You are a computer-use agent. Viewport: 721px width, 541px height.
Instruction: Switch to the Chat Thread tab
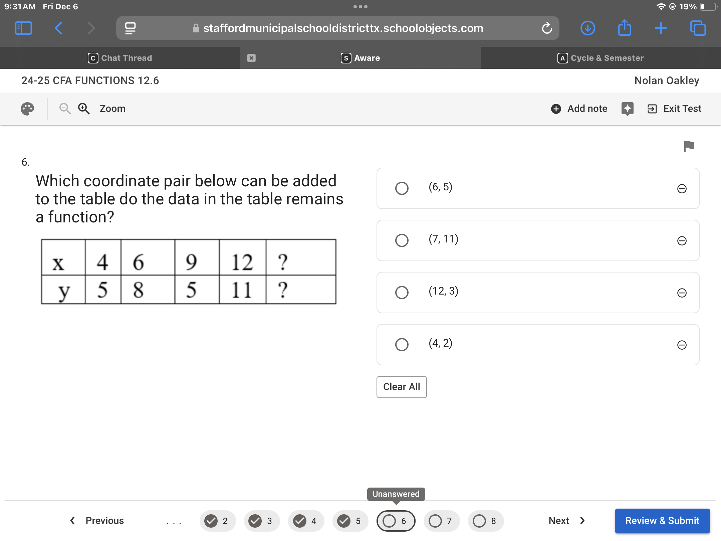[x=120, y=58]
